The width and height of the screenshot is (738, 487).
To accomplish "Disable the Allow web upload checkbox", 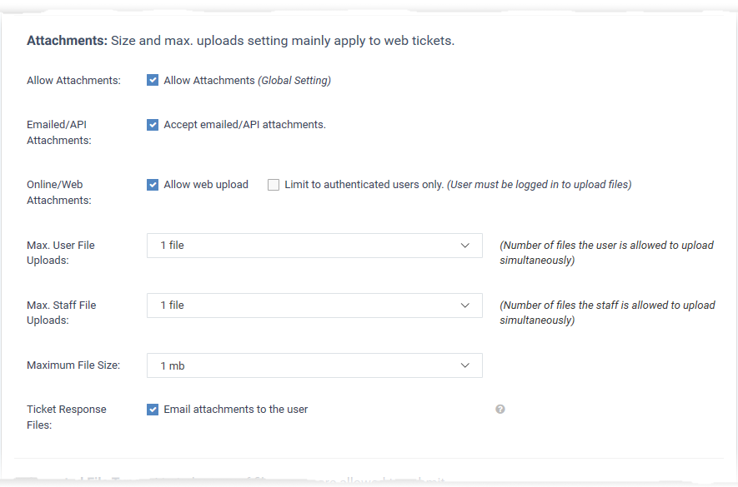I will [153, 185].
